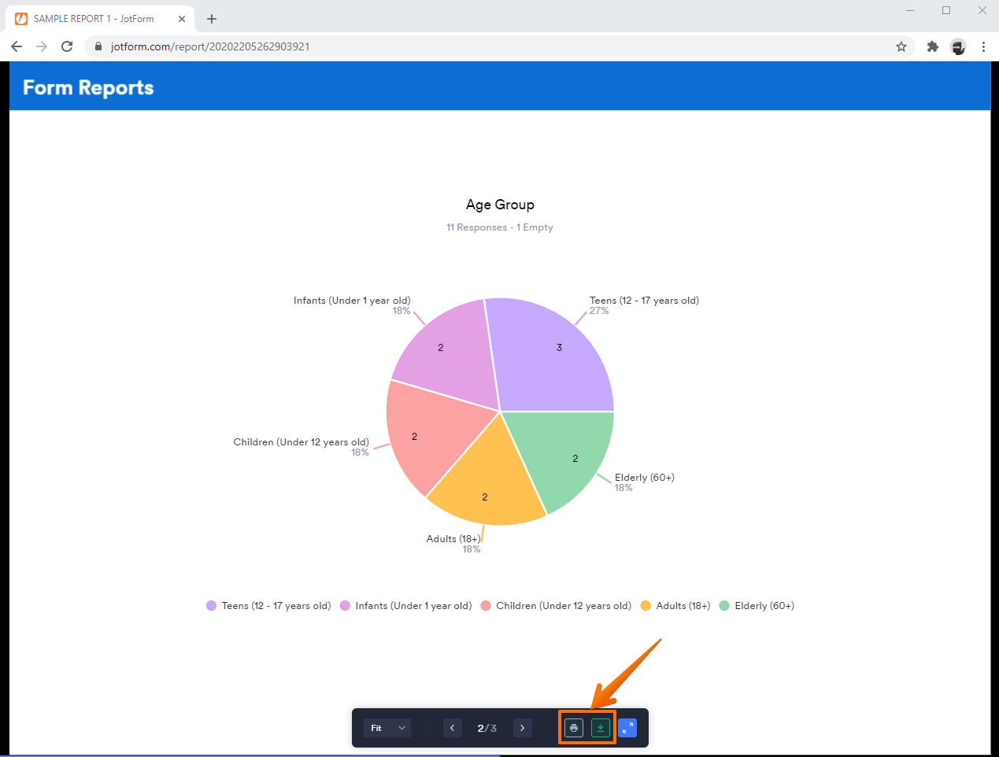
Task: Open fullscreen view with the blue expand icon
Action: point(627,727)
